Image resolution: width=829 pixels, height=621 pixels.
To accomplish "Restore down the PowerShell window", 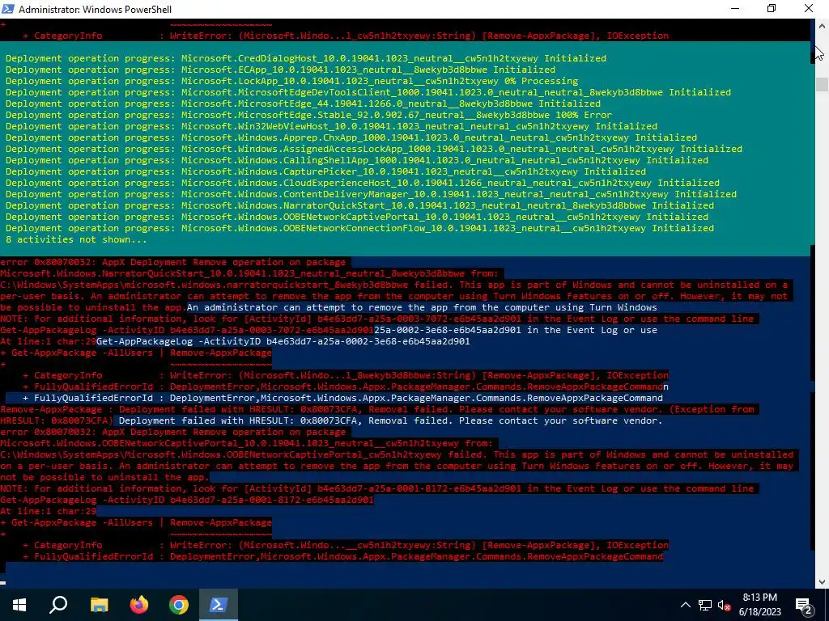I will (x=772, y=9).
